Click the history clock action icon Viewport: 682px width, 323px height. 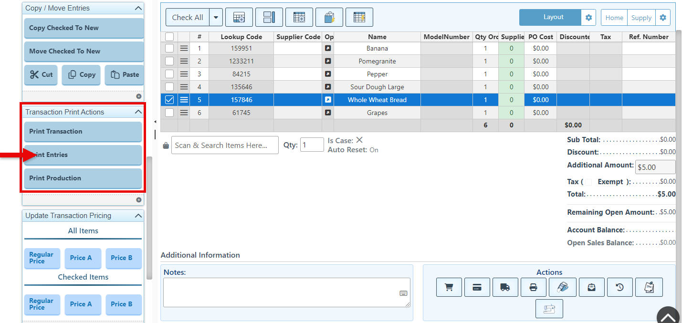pos(619,287)
